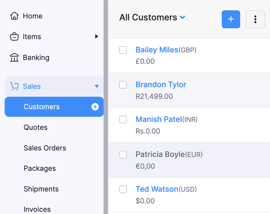
Task: Select Packages from the sidebar
Action: tap(40, 168)
